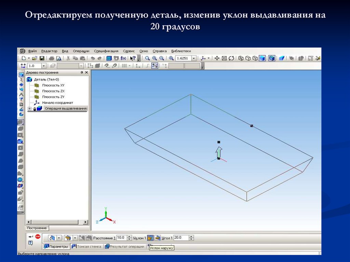Screen dimensions: 350x262
Task: Select Операция выдавливания tree item
Action: pyautogui.click(x=66, y=109)
